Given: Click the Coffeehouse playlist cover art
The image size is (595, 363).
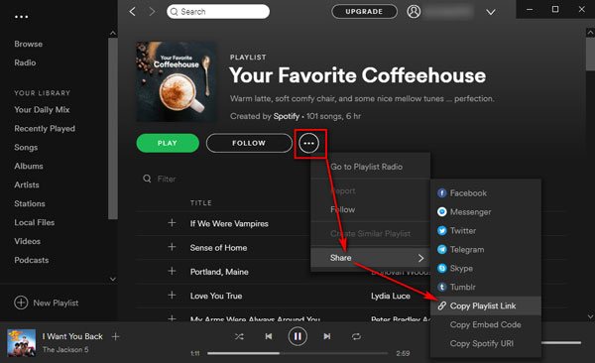Looking at the screenshot, I should pos(177,81).
